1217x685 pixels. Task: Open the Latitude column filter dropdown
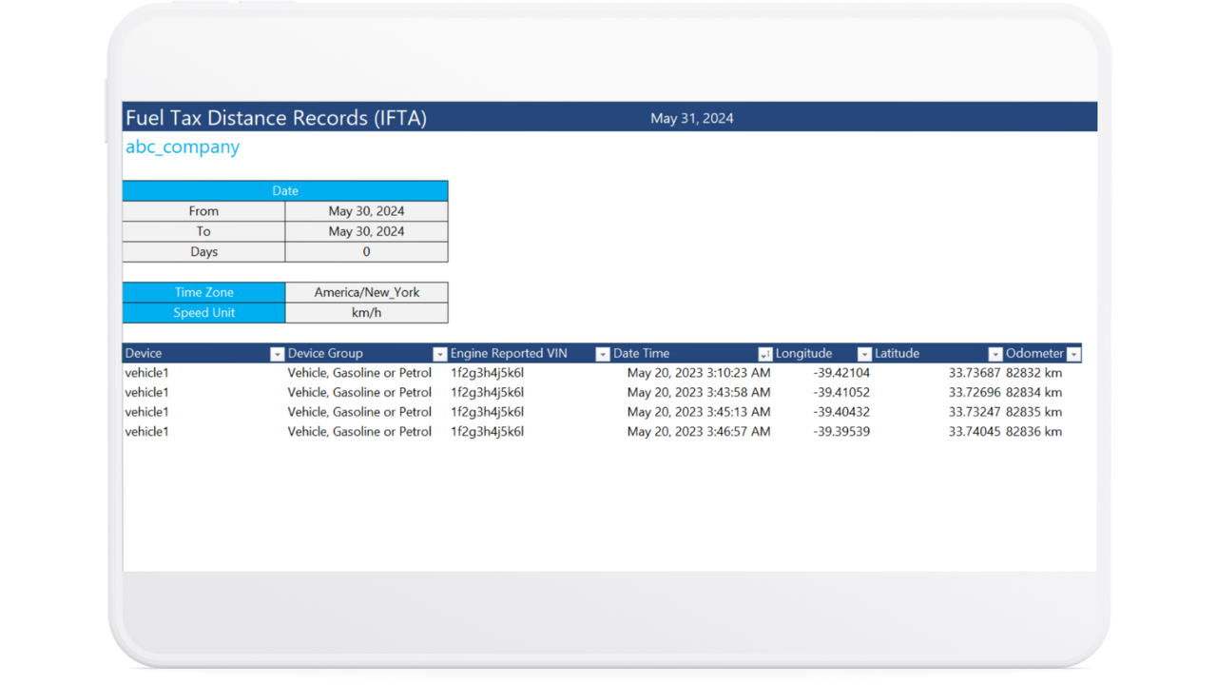coord(995,354)
